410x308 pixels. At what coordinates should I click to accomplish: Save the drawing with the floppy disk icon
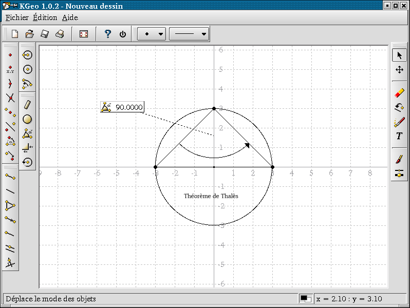tap(45, 34)
